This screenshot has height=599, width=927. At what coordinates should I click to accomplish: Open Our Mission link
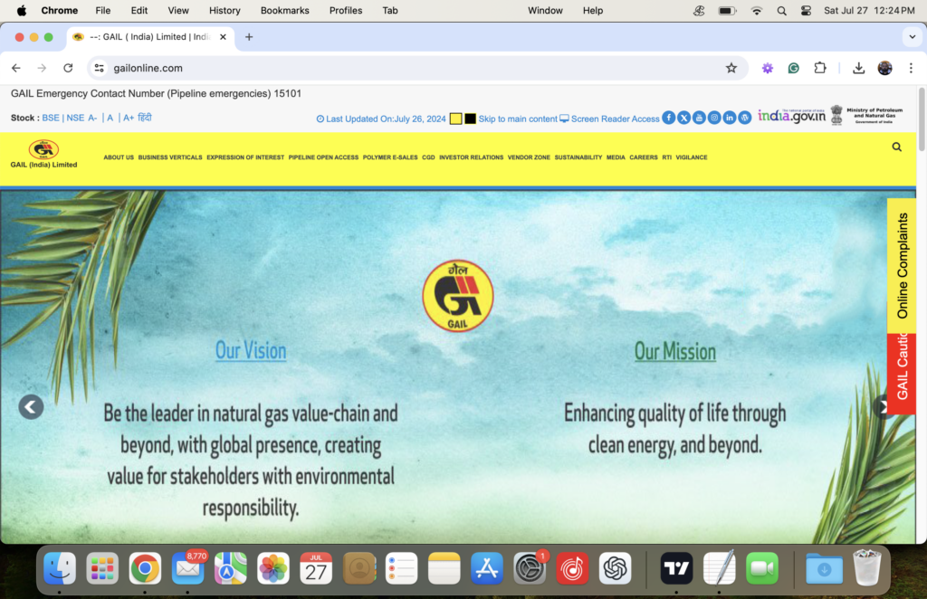tap(675, 351)
